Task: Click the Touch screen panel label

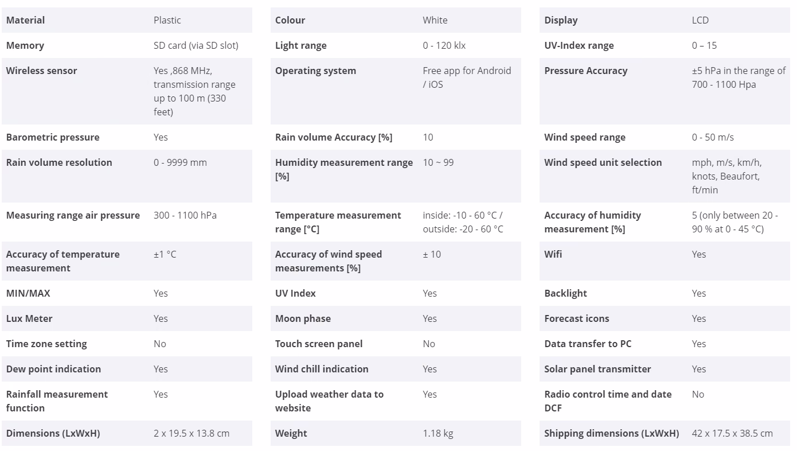Action: point(319,344)
